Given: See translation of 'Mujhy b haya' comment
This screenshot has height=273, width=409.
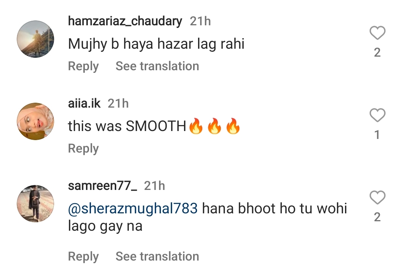Looking at the screenshot, I should 157,66.
